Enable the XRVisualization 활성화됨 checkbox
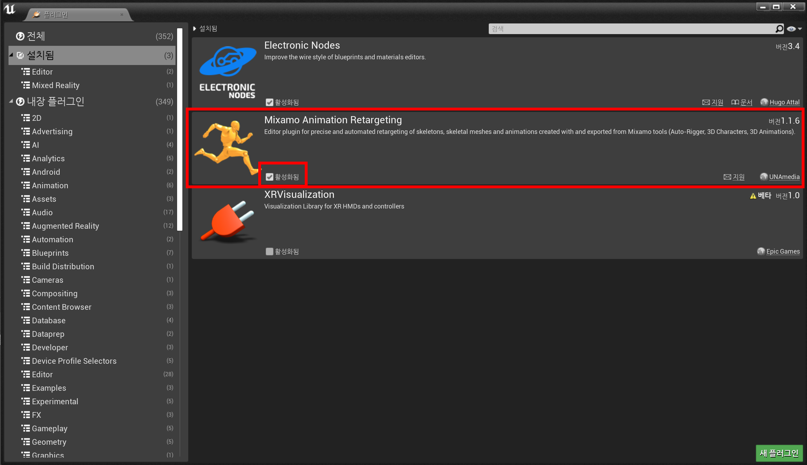Viewport: 807px width, 465px height. (x=270, y=252)
